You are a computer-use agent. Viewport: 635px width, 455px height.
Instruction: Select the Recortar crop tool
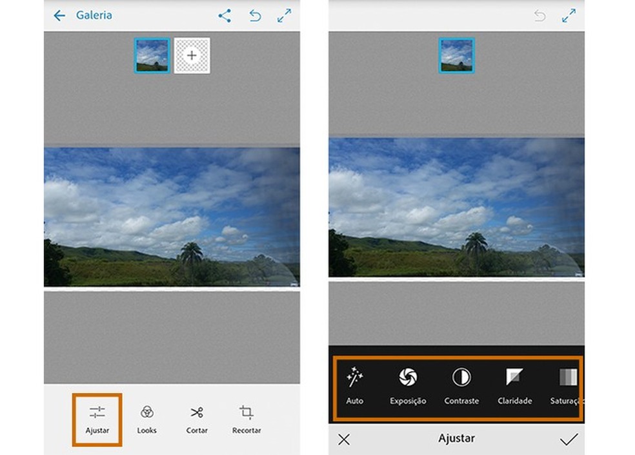(x=247, y=420)
